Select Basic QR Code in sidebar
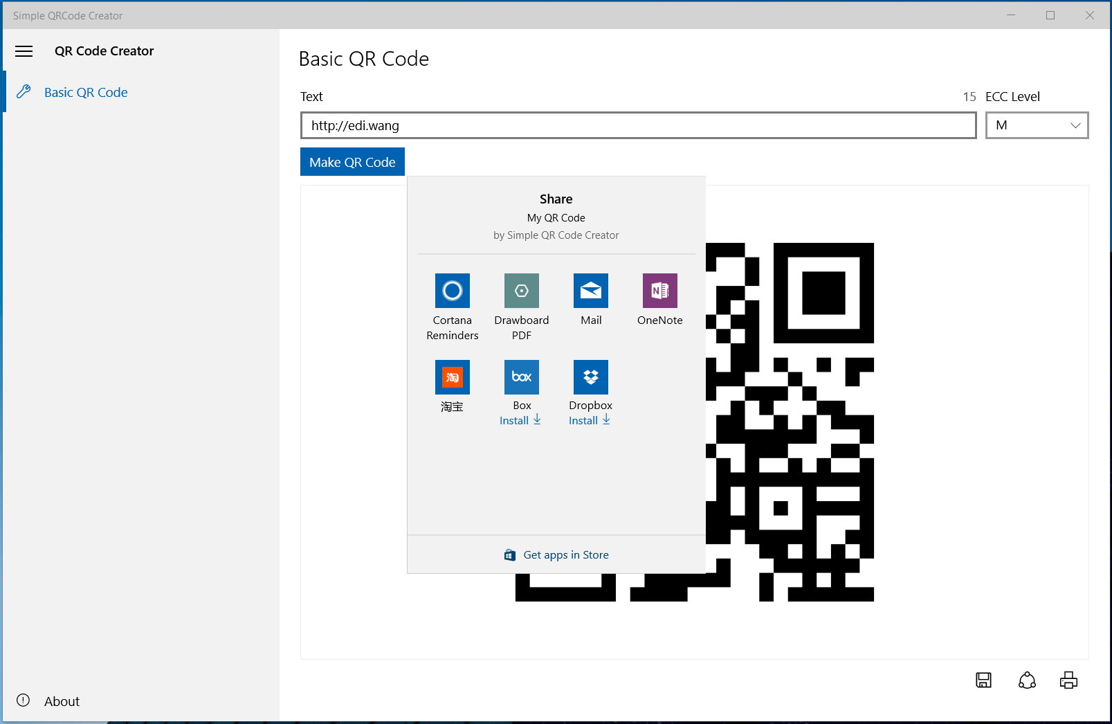 (x=141, y=92)
